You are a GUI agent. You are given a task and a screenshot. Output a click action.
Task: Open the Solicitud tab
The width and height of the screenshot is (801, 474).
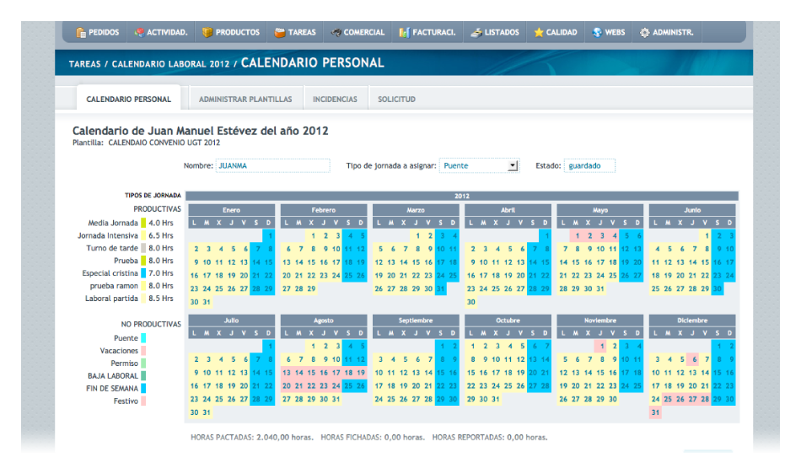click(x=396, y=99)
